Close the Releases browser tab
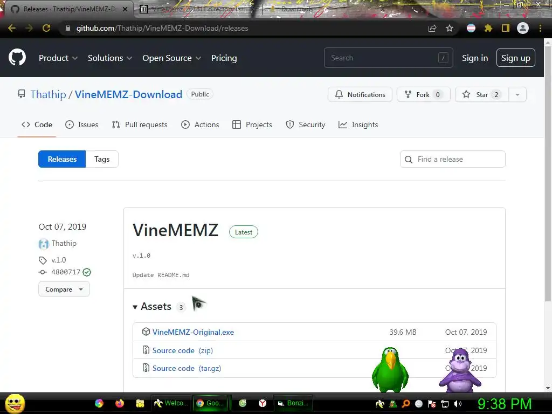 click(x=125, y=9)
